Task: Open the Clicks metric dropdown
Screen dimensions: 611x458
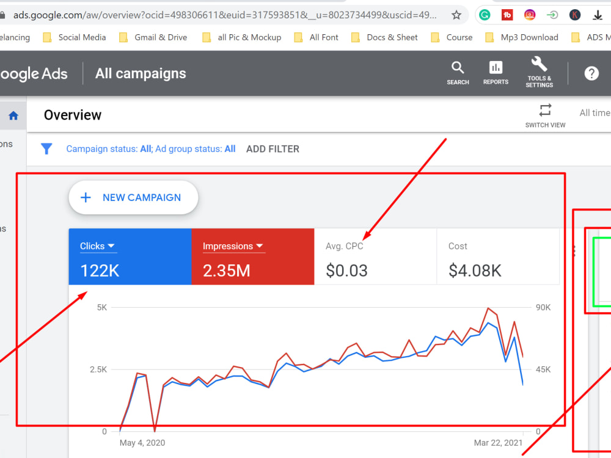Action: [97, 246]
